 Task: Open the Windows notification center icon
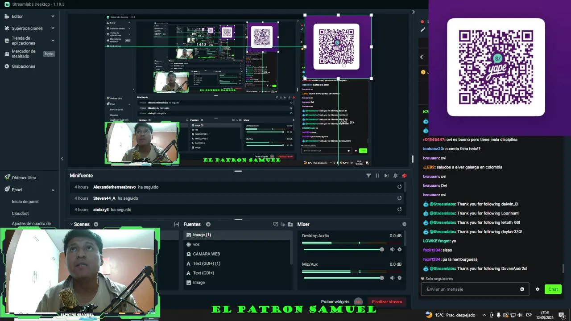pyautogui.click(x=561, y=315)
